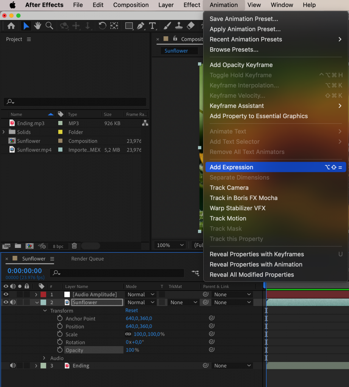The image size is (349, 387).
Task: Choose Add Expression from the Animation menu
Action: [x=232, y=167]
